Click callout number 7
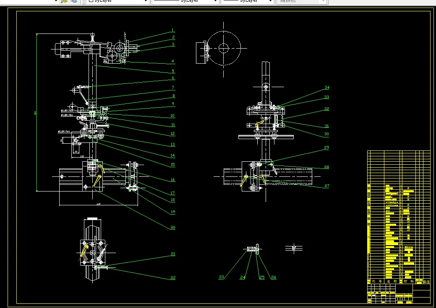Image resolution: width=436 pixels, height=308 pixels. click(x=173, y=88)
